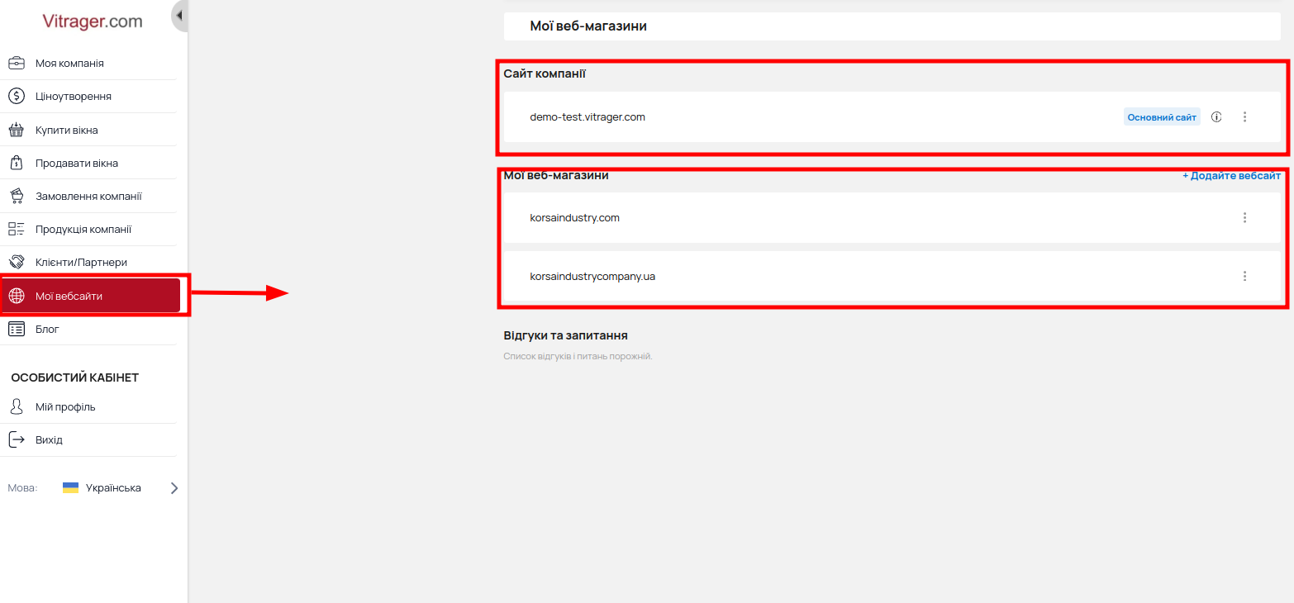Expand the language selector chevron

(x=174, y=488)
